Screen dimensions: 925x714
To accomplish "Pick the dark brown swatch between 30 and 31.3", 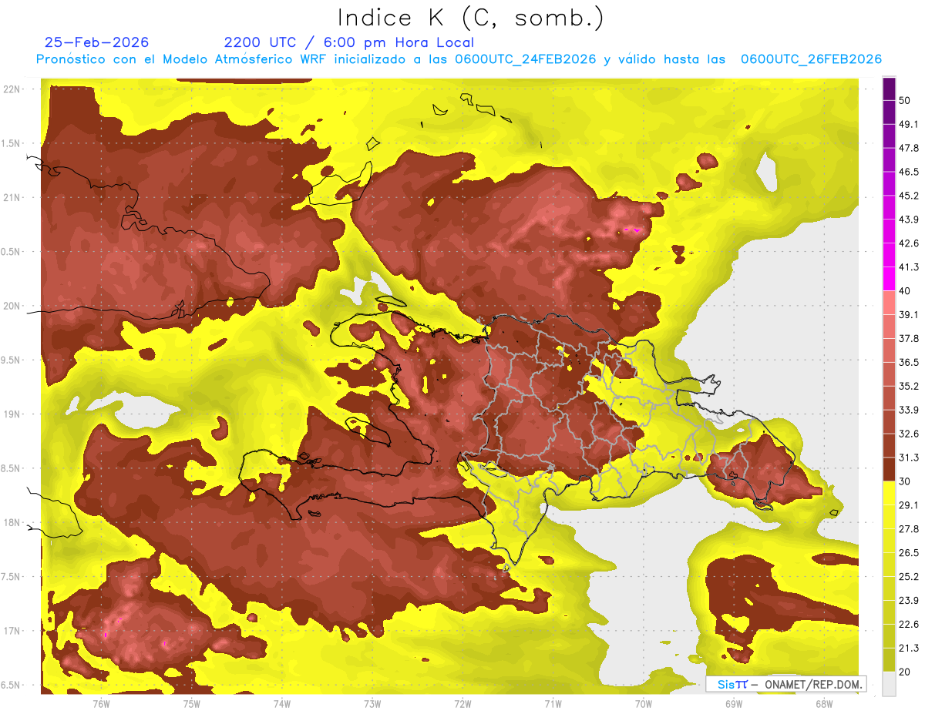I will (889, 469).
